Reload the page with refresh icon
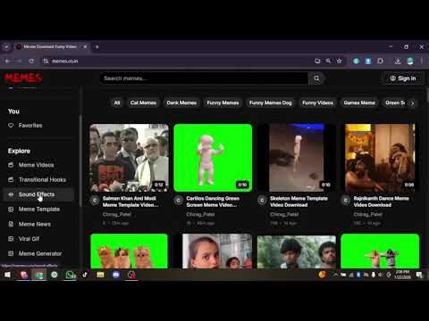Screen dimensions: 429x321 pos(31,61)
